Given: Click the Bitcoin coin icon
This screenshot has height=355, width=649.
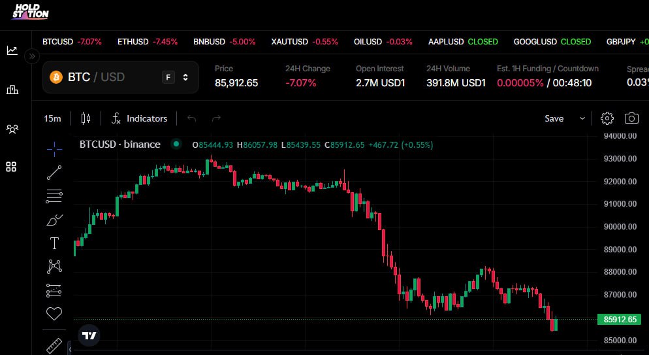Looking at the screenshot, I should (56, 77).
